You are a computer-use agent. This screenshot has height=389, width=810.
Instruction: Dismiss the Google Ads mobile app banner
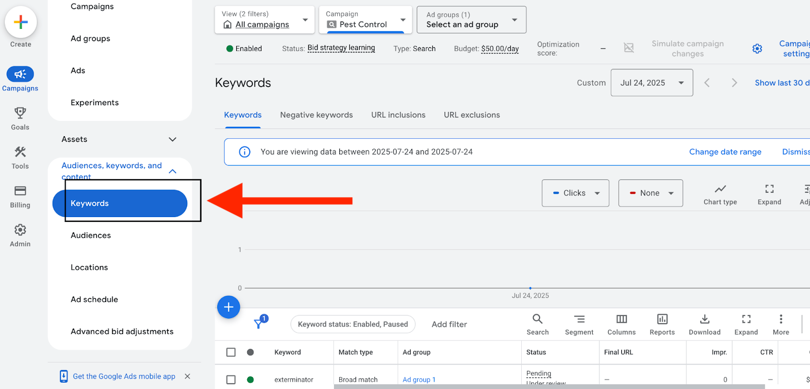[187, 376]
